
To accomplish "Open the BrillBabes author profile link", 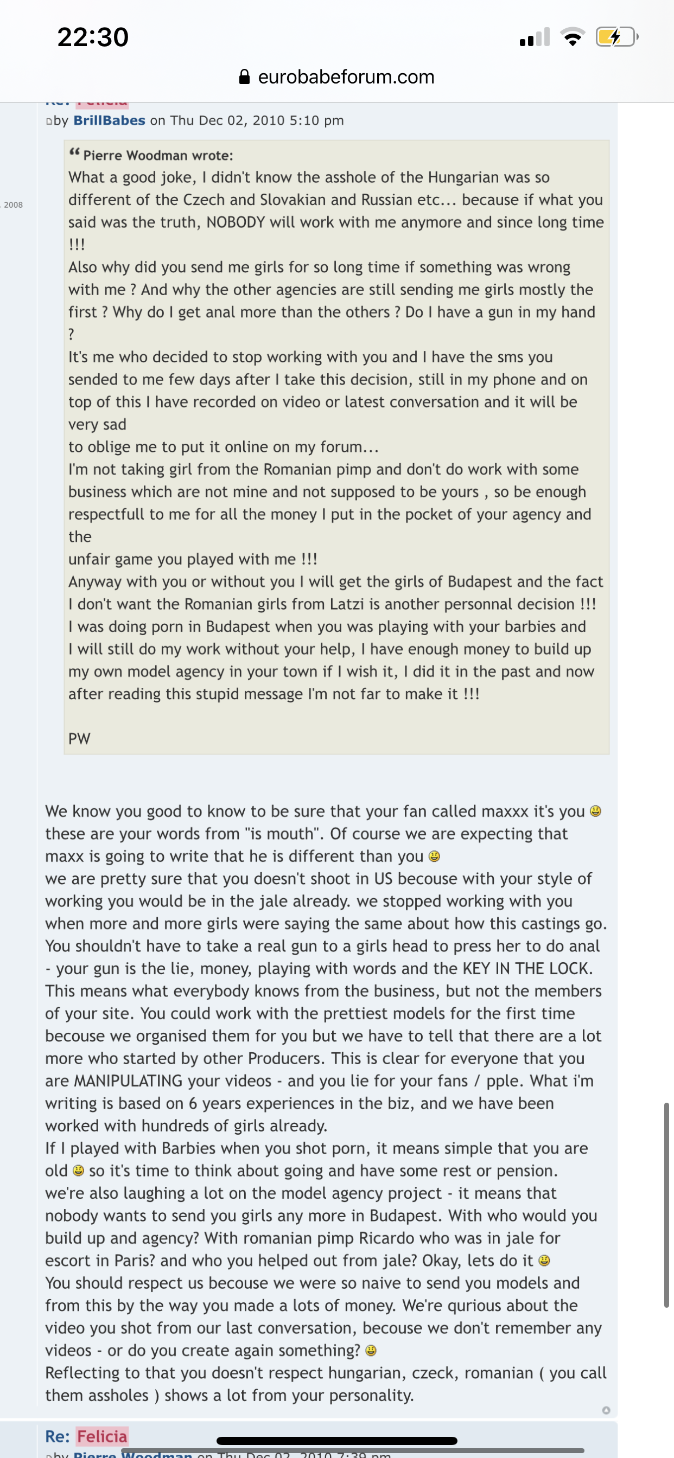I will tap(109, 120).
